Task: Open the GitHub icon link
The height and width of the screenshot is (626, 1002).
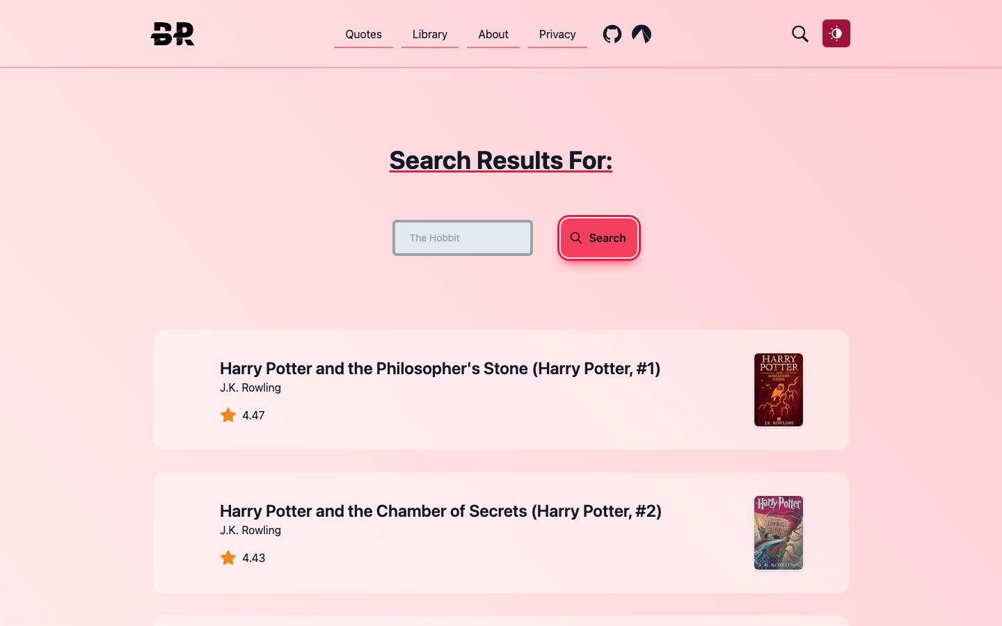Action: pos(612,33)
